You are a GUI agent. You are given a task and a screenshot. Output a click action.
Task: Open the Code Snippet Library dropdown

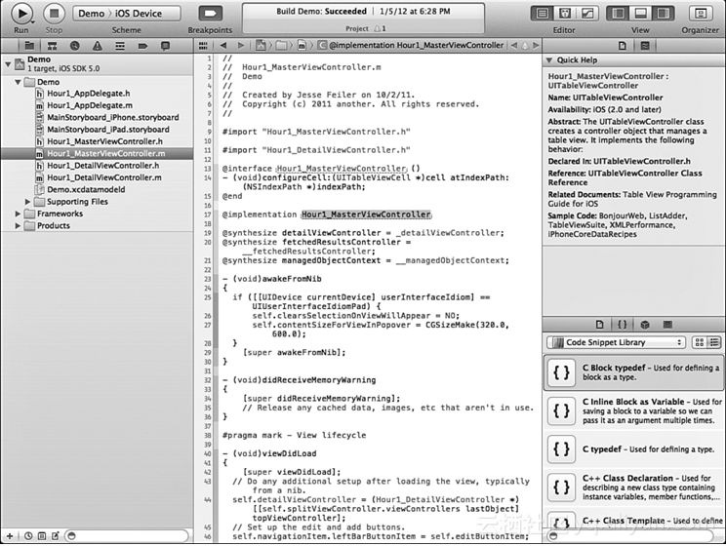pos(617,342)
